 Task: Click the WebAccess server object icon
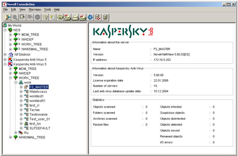(x=26, y=91)
